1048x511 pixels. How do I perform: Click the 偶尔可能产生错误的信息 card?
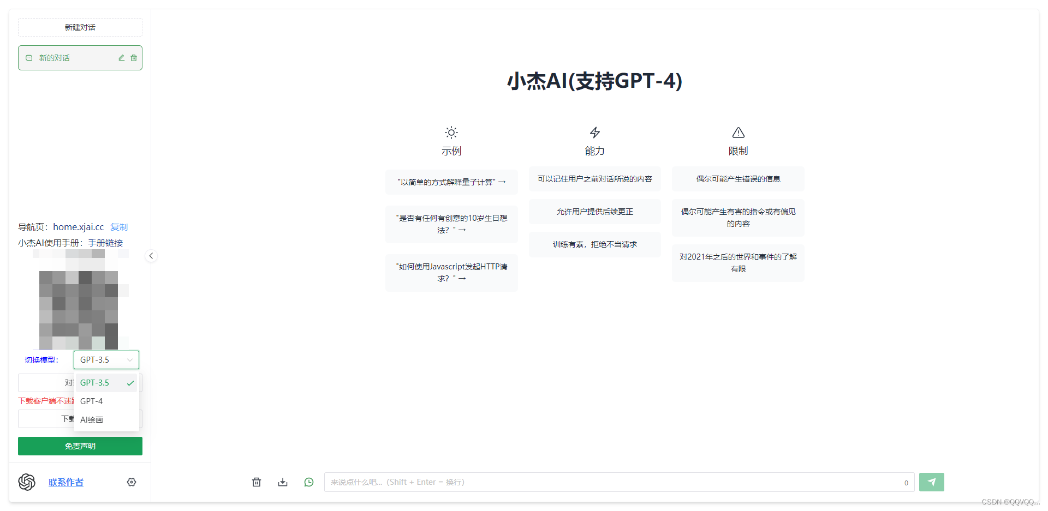point(738,179)
